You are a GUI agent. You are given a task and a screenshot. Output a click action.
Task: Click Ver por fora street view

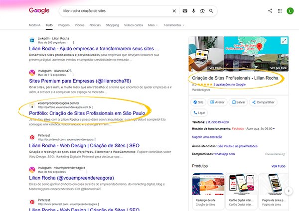point(278,68)
